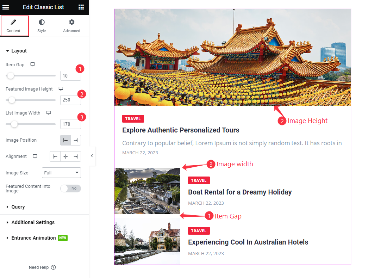Image resolution: width=368 pixels, height=278 pixels.
Task: Disable the Featured Content Into Image toggle
Action: 70,189
